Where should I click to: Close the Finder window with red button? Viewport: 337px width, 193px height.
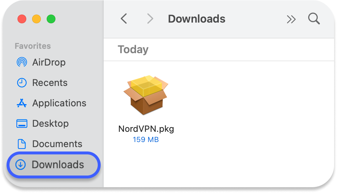(22, 19)
